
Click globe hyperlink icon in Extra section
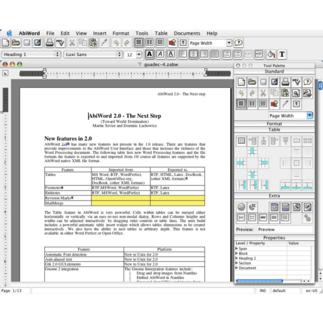[x=241, y=207]
